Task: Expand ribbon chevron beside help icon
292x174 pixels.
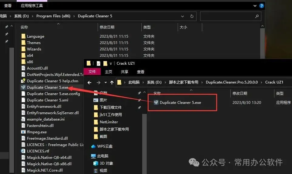Action: (x=255, y=6)
